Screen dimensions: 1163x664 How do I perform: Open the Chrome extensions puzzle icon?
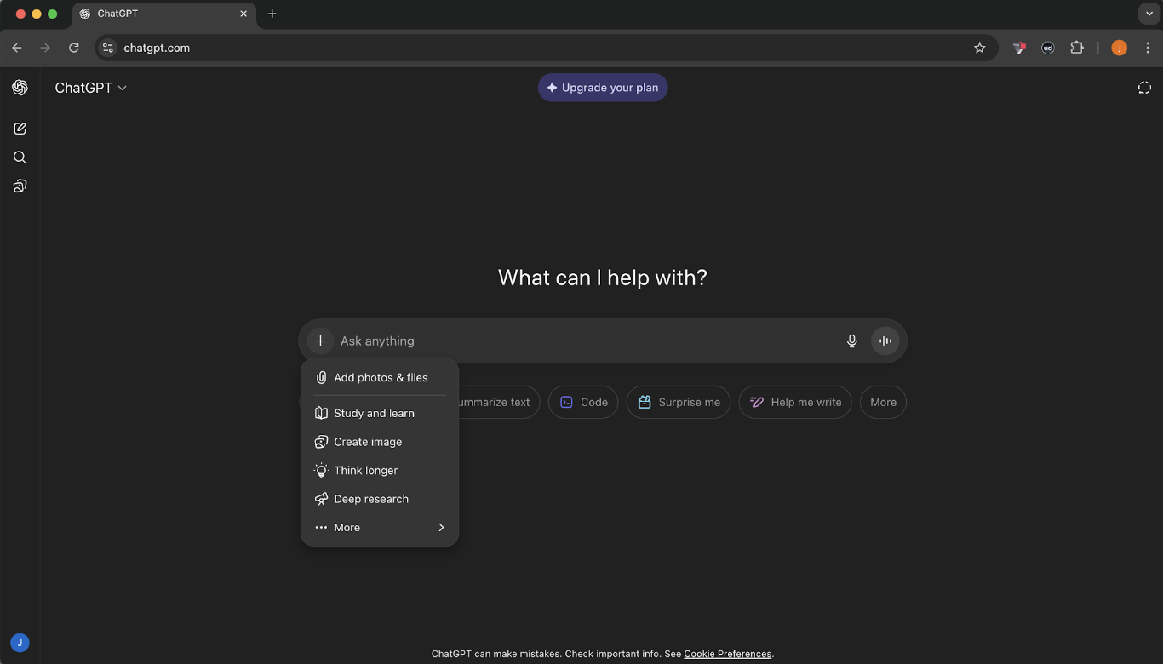1077,48
